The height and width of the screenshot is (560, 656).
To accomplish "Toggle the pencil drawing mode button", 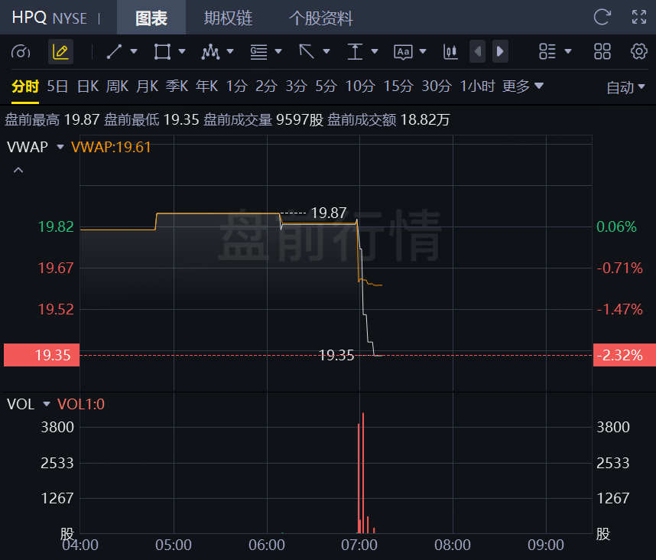I will pos(60,51).
